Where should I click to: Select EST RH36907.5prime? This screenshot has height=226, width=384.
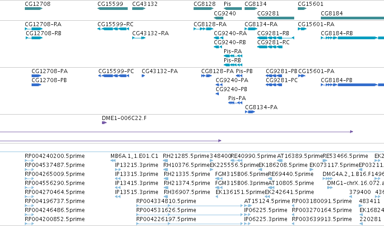[166, 197]
